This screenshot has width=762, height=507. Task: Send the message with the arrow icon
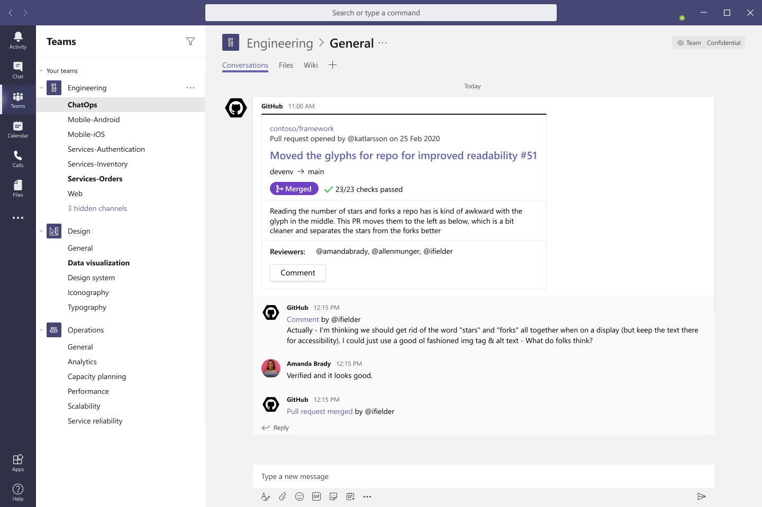(702, 496)
